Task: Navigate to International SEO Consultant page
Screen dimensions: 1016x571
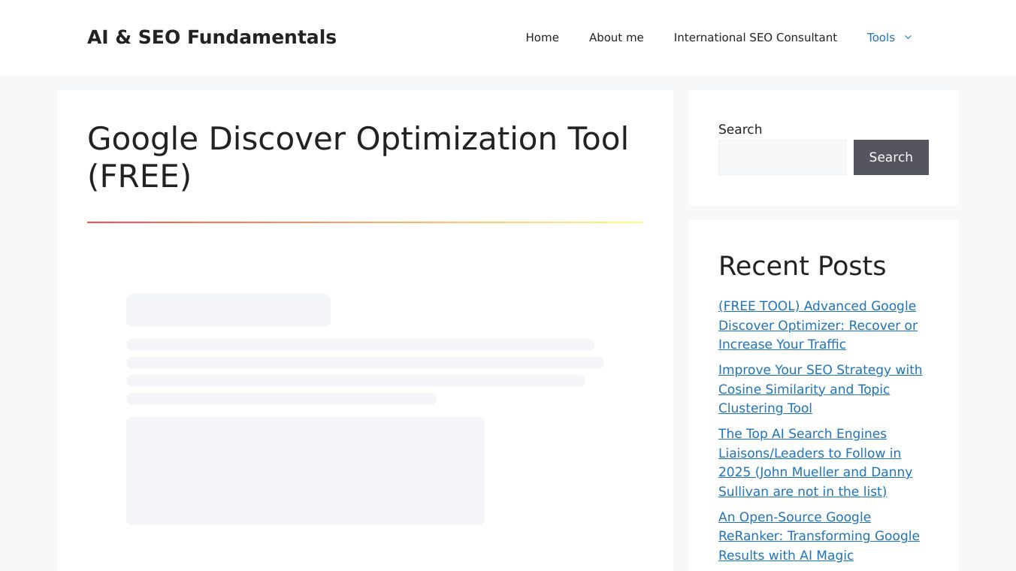Action: click(754, 38)
